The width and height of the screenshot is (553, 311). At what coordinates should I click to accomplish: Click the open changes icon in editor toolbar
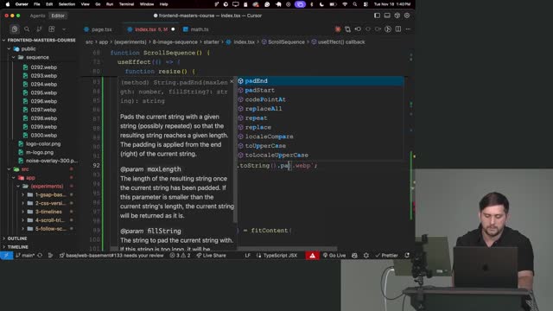point(347,29)
